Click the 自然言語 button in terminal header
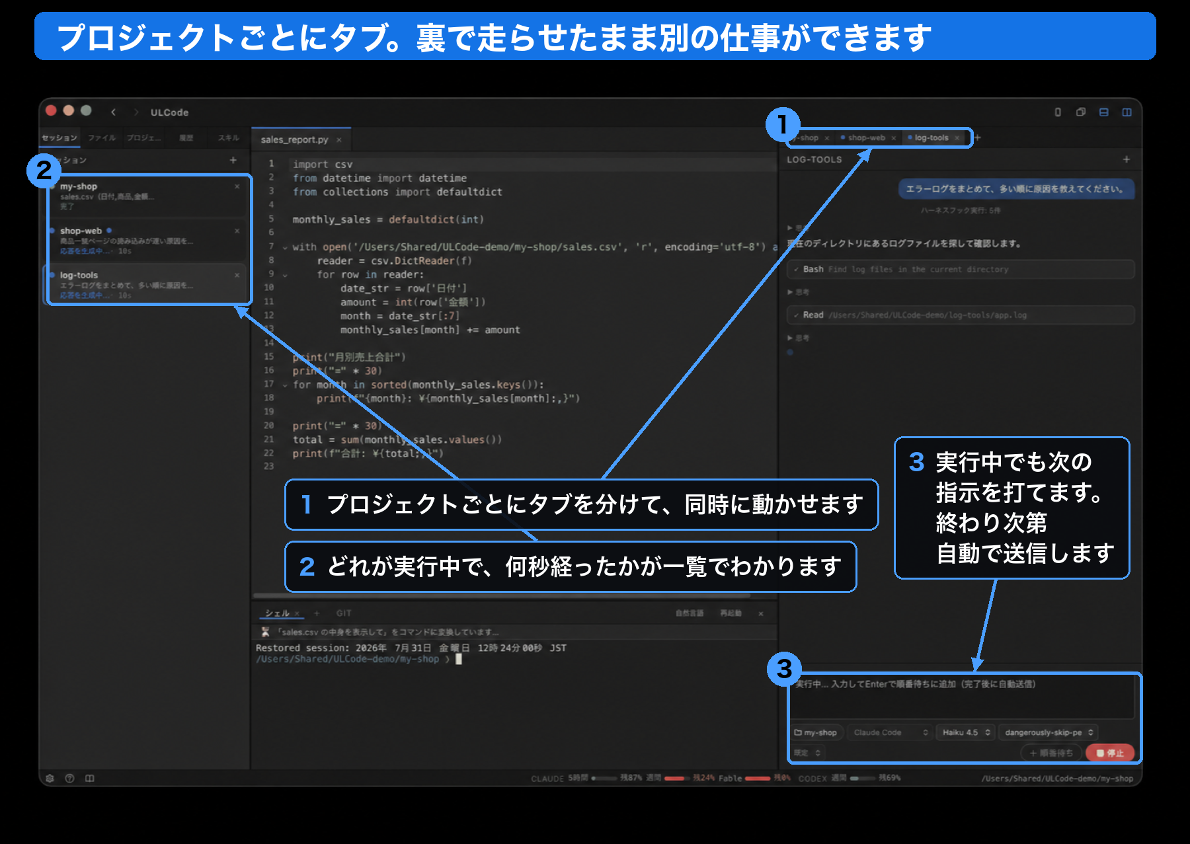Screen dimensions: 1190x844 point(690,613)
